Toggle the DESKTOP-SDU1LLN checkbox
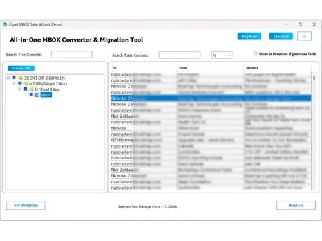Viewport: 322px width, 241px height. [x=14, y=77]
